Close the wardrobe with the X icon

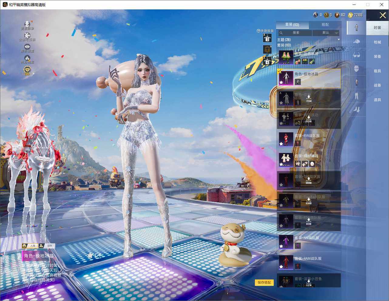coord(383,15)
